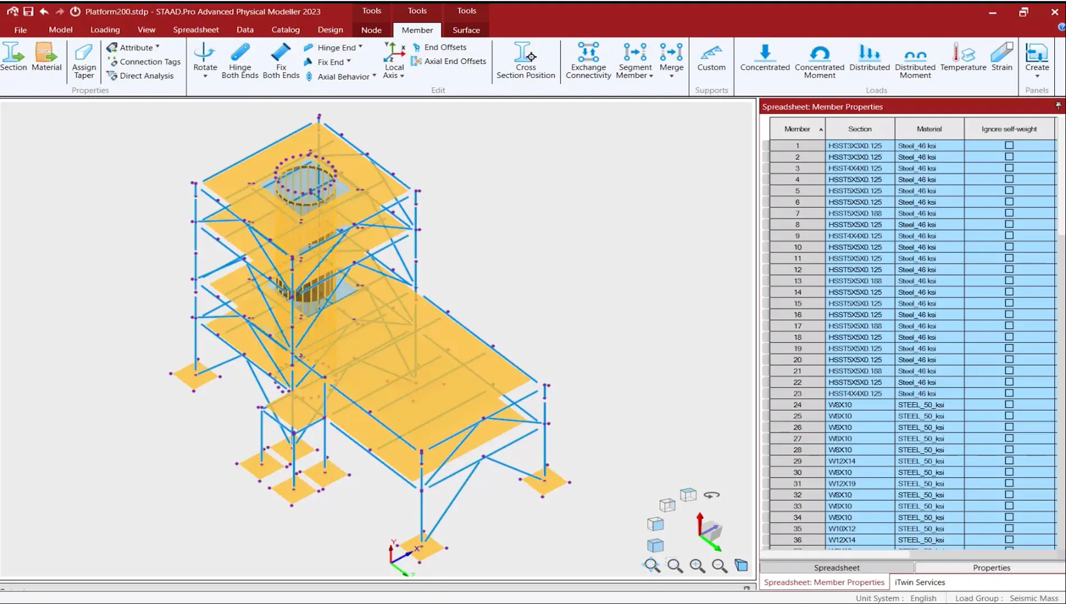The height and width of the screenshot is (604, 1066).
Task: Click the Undo arrow in title bar
Action: click(44, 11)
